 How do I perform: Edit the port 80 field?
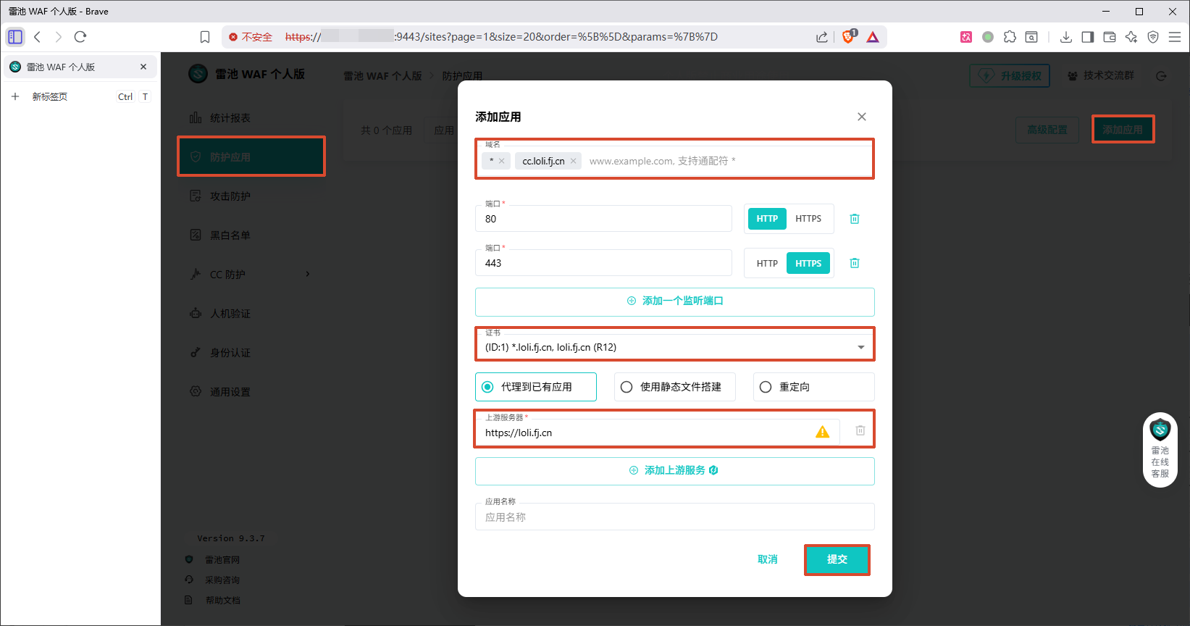603,219
